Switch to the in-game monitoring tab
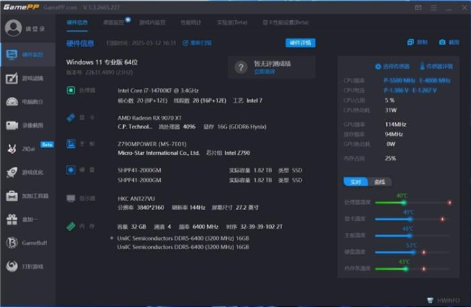Image resolution: width=471 pixels, height=307 pixels. (x=152, y=22)
